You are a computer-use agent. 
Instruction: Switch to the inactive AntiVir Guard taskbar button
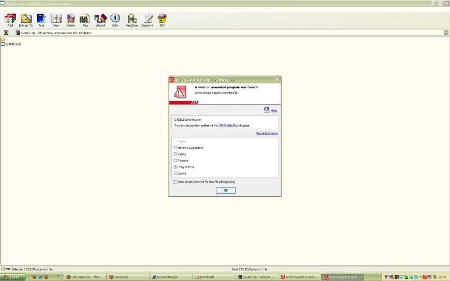pyautogui.click(x=299, y=277)
